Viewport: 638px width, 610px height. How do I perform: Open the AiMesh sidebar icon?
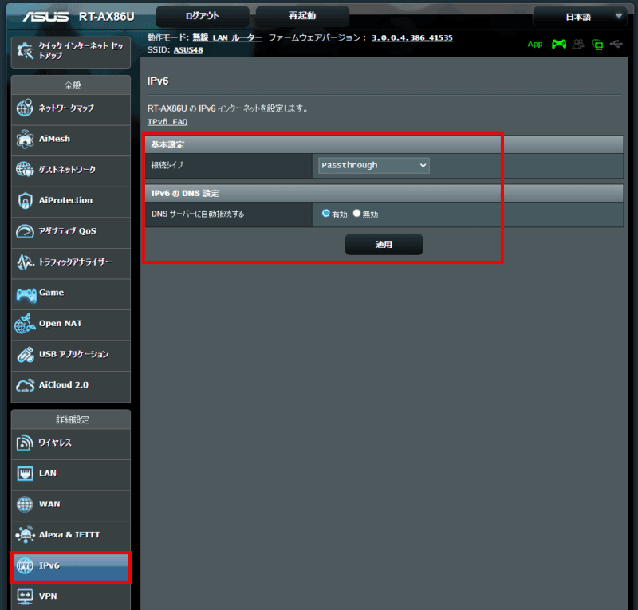[x=26, y=139]
